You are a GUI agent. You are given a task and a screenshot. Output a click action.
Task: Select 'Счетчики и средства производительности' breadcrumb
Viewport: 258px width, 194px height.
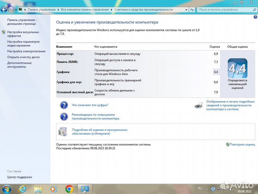coord(143,10)
